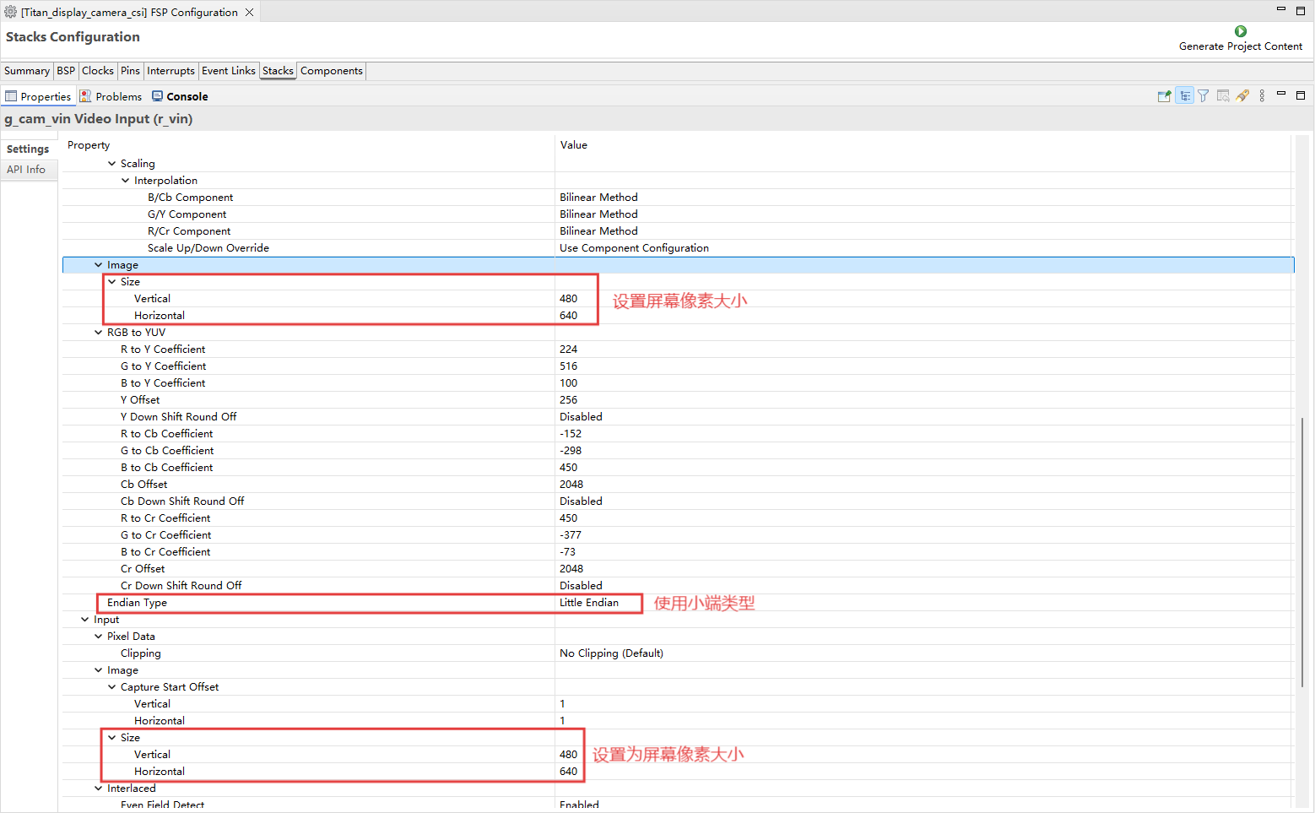
Task: Click the vertical scrollbar of the properties list
Action: pos(1302,549)
